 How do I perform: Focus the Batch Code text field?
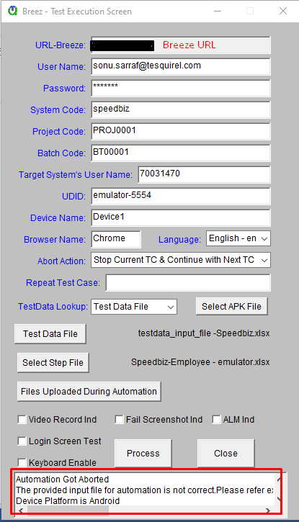click(181, 153)
